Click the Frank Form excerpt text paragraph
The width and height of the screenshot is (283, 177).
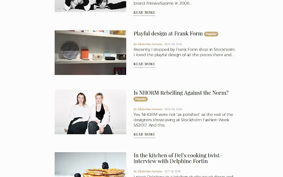pos(184,52)
